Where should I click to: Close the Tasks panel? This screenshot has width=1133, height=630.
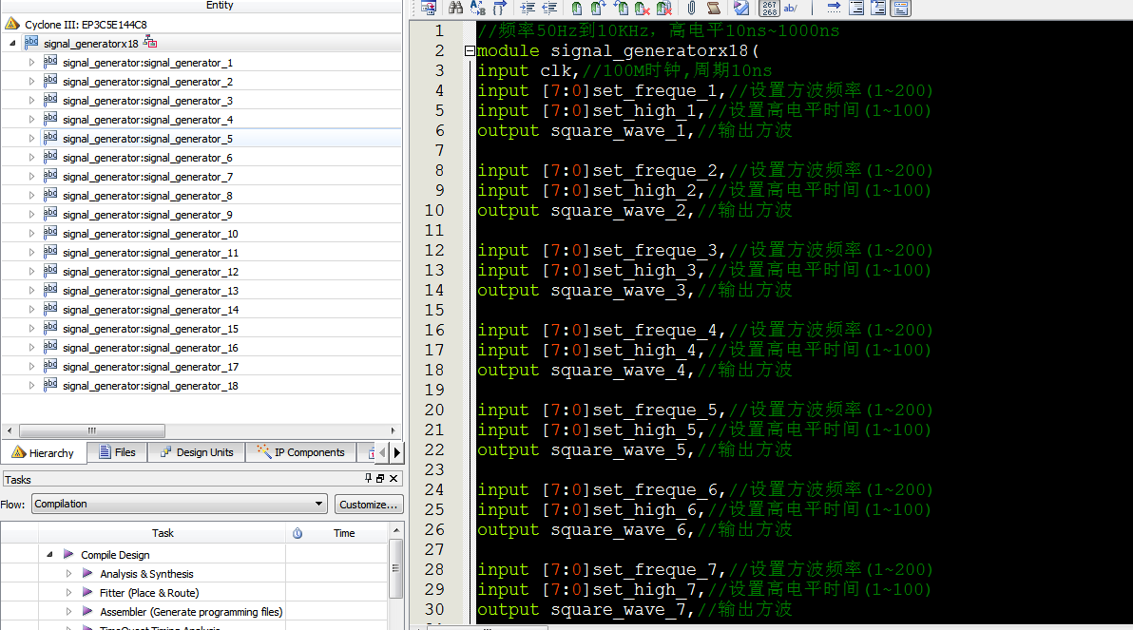click(x=394, y=478)
